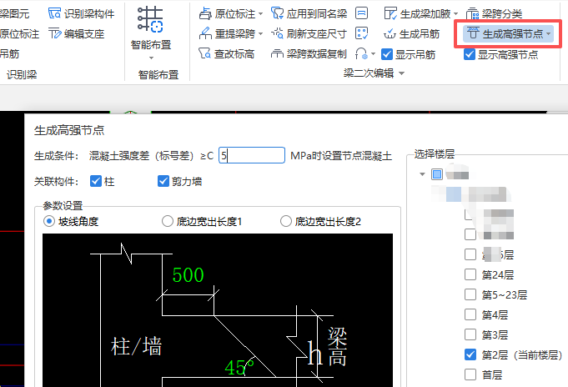Open the 智能布置 grid icon
568x387 pixels.
pos(150,19)
